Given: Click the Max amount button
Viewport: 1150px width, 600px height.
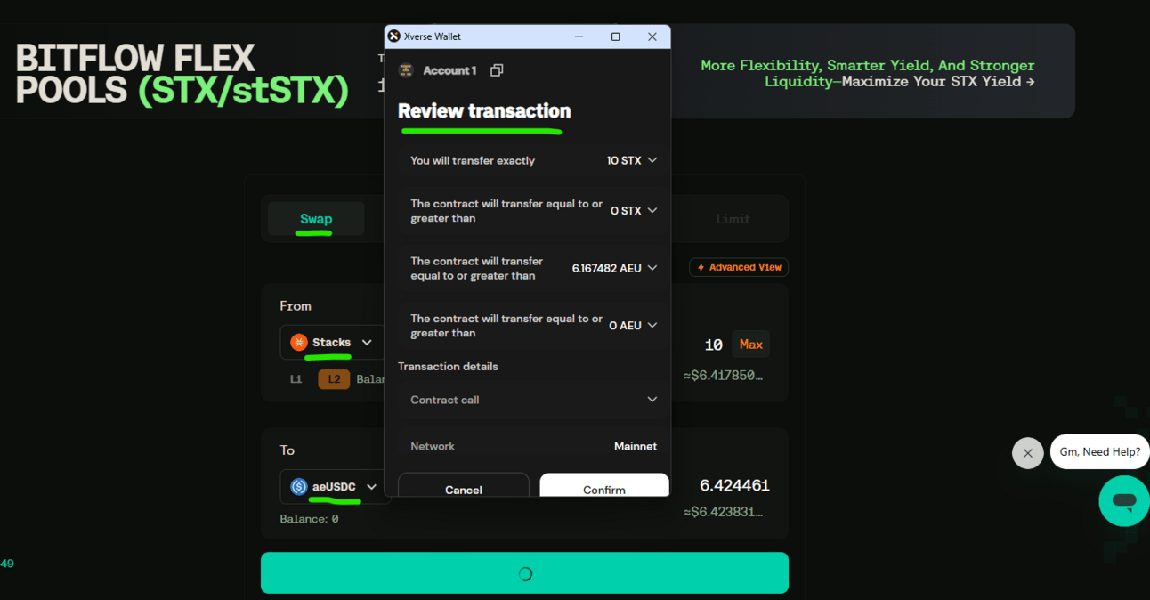Looking at the screenshot, I should click(x=751, y=345).
